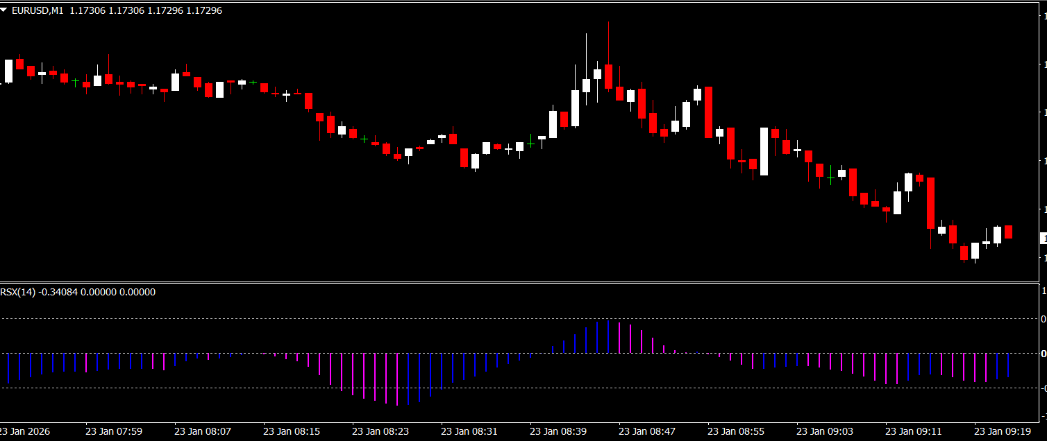Click the 23 Jan 2026 date label

[x=26, y=431]
